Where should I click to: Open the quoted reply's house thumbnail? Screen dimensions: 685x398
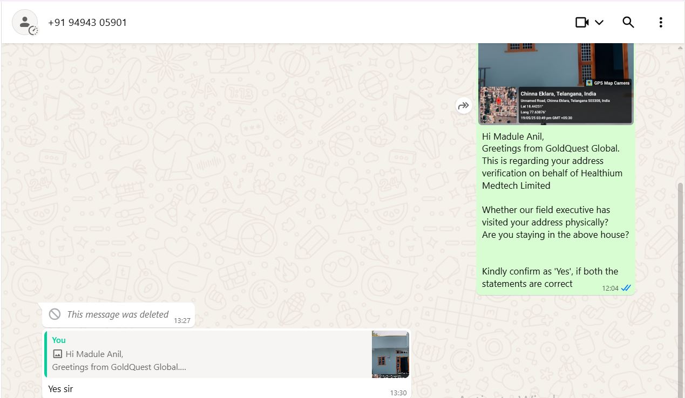pyautogui.click(x=390, y=354)
